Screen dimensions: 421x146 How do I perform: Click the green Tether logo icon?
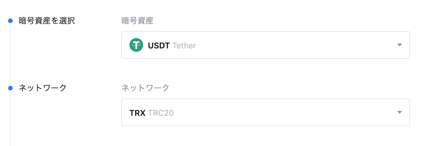(x=136, y=45)
